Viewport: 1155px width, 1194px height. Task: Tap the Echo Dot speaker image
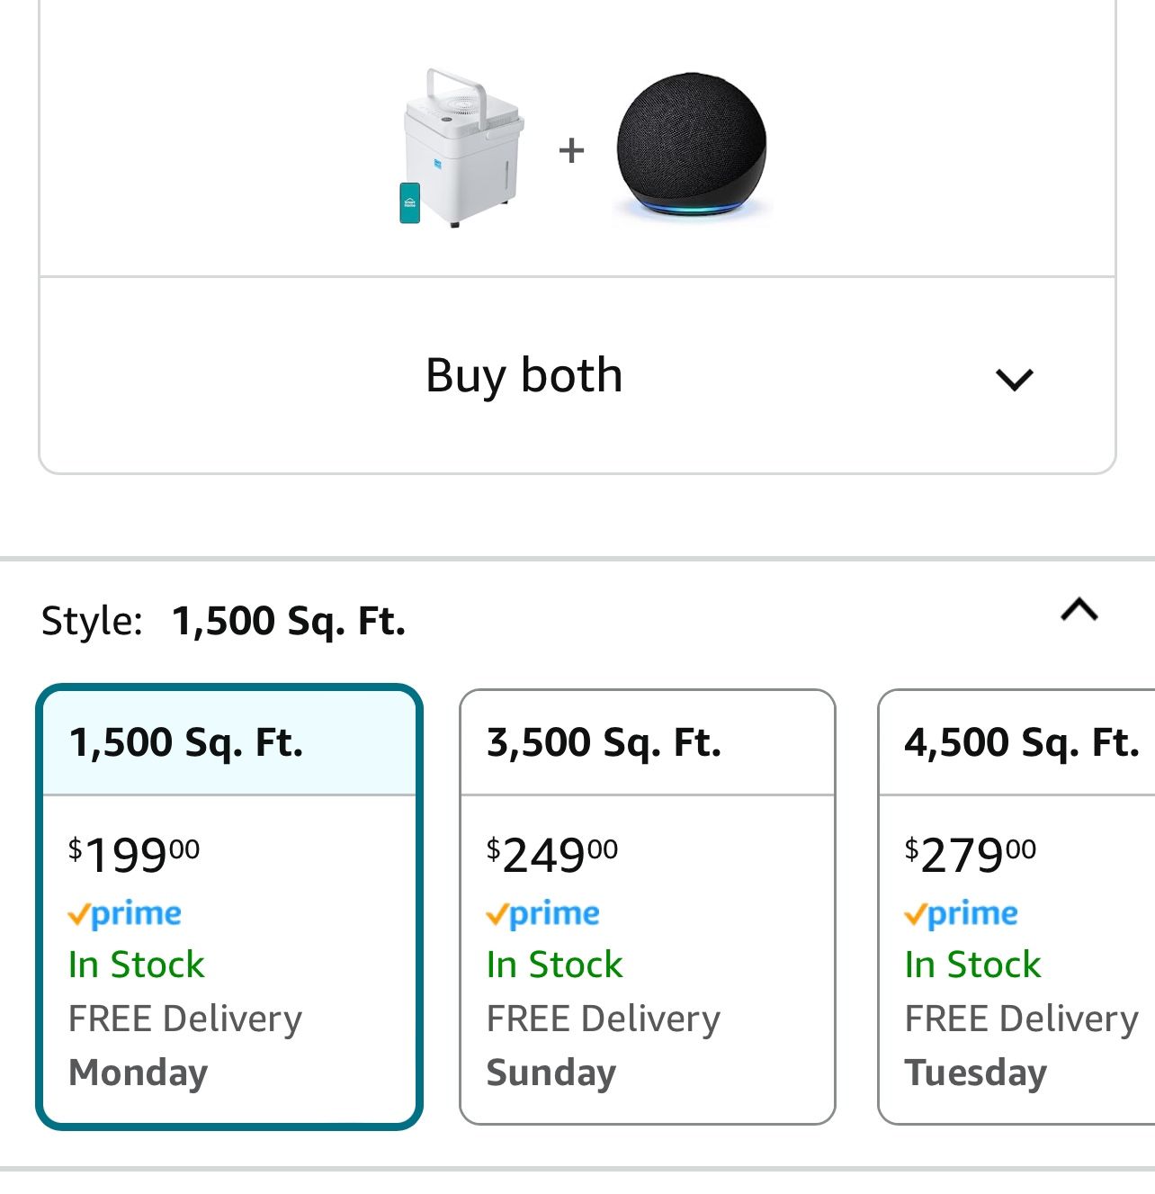tap(691, 145)
